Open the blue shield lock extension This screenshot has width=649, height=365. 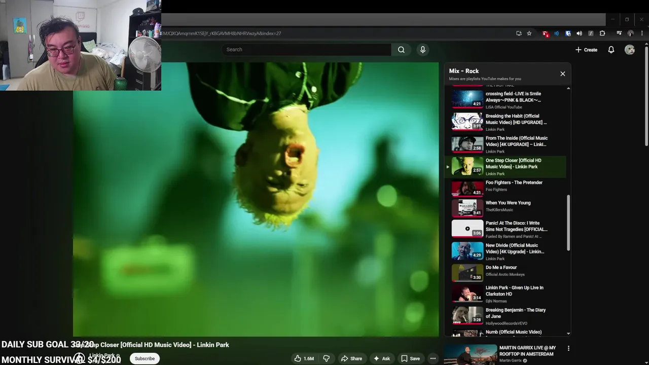[x=568, y=33]
